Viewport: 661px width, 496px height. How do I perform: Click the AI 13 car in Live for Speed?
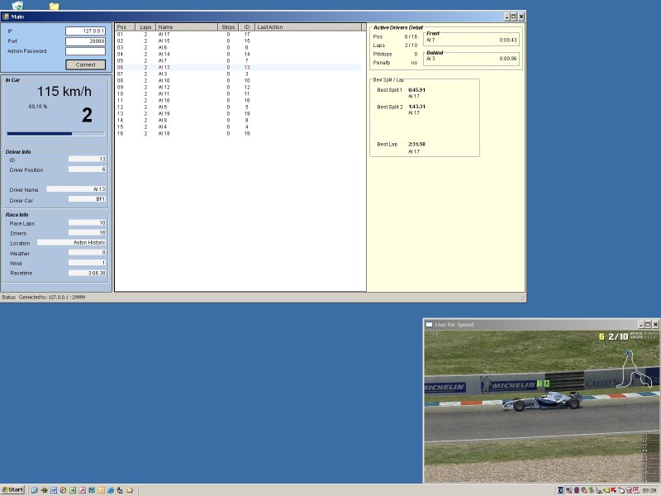pos(542,401)
